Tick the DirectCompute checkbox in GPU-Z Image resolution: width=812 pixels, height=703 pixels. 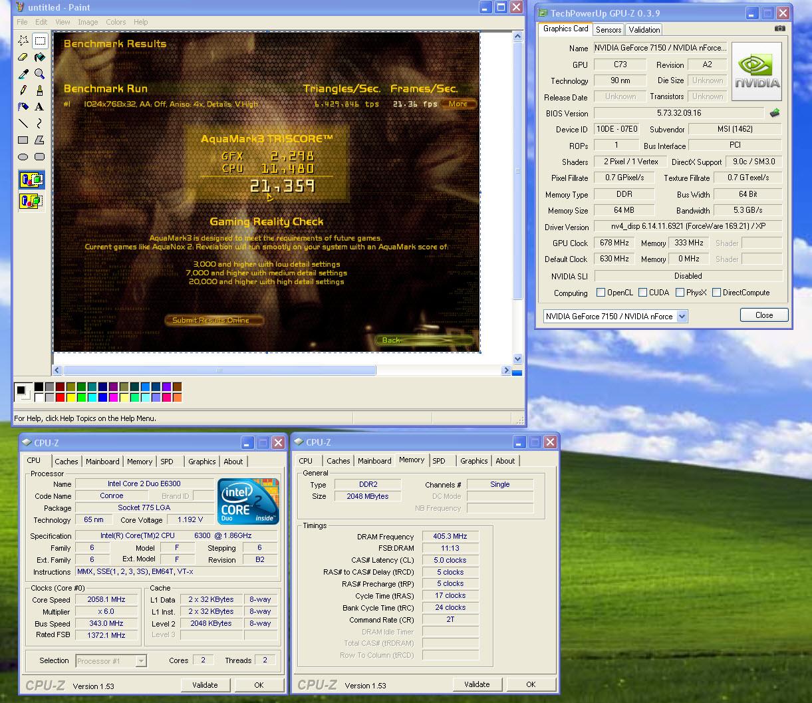(716, 293)
